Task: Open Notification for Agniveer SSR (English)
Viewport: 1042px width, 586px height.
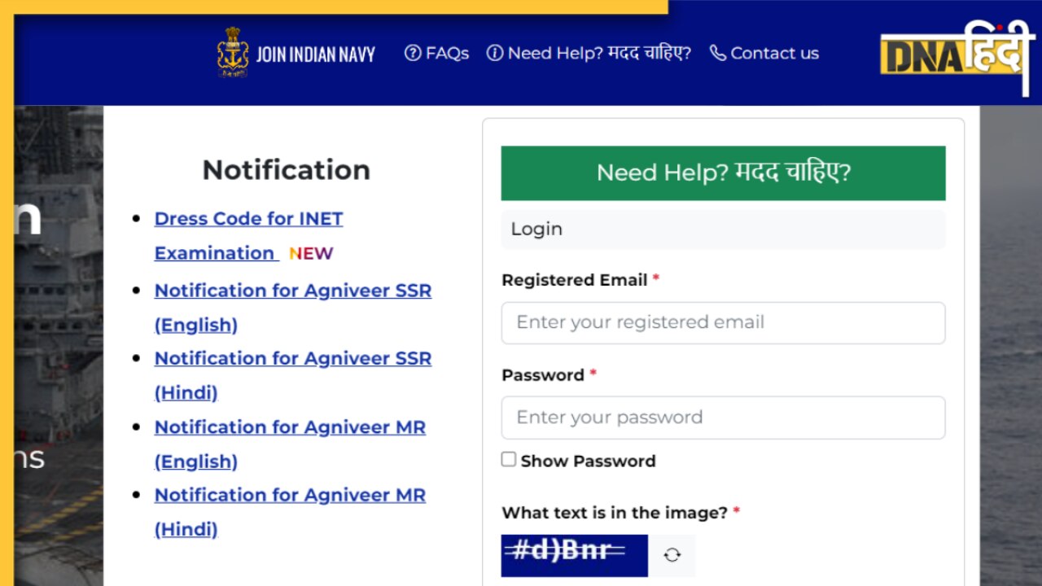Action: (293, 308)
